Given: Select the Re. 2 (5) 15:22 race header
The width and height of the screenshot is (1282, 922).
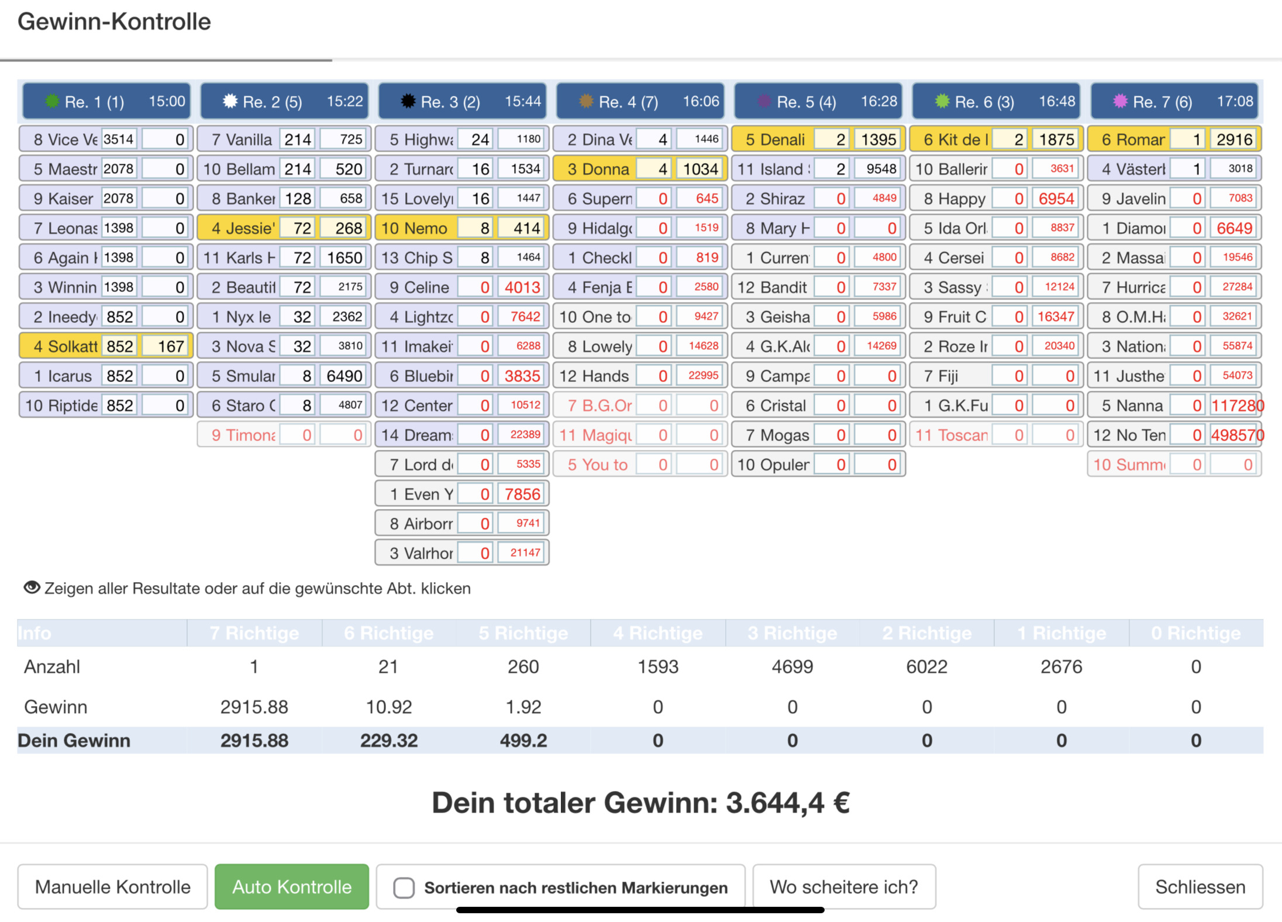Looking at the screenshot, I should [284, 101].
